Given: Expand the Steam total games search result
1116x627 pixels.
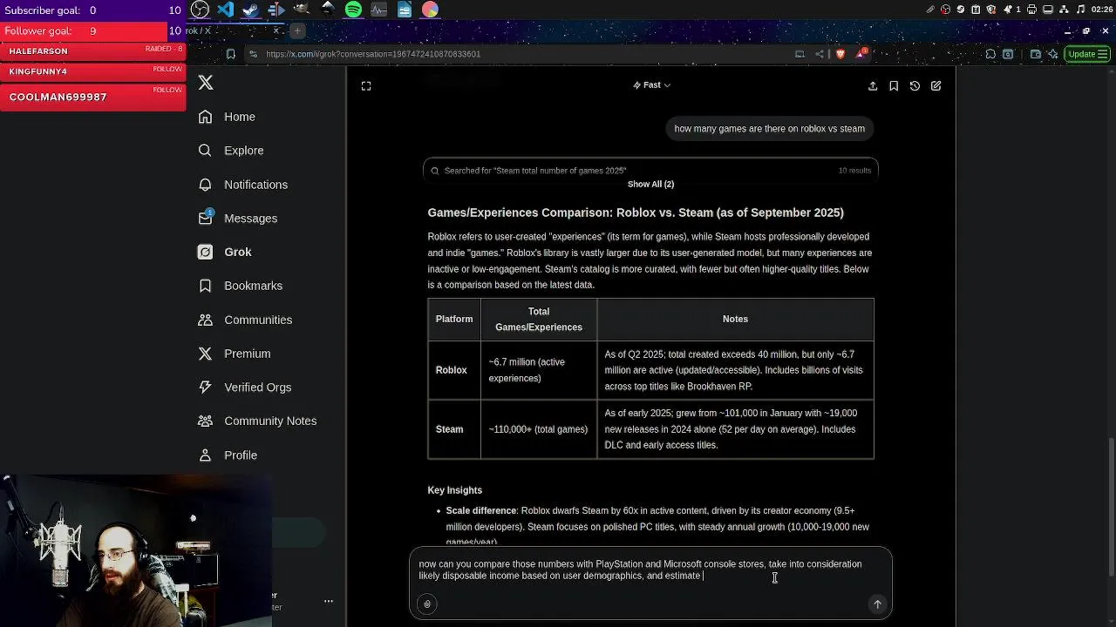Looking at the screenshot, I should tap(650, 170).
